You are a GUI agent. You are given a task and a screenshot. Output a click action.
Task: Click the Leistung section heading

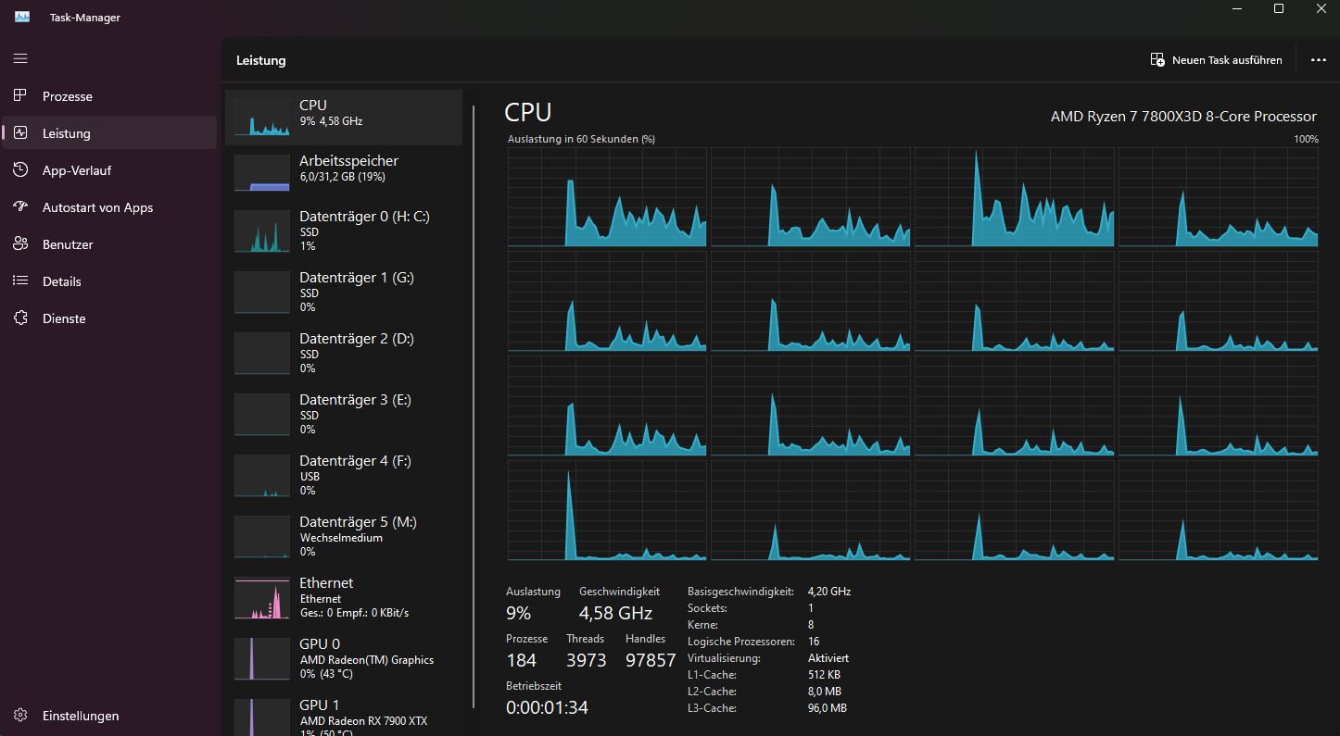pyautogui.click(x=261, y=60)
